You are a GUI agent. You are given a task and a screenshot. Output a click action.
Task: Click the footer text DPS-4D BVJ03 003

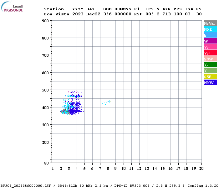click(132, 186)
